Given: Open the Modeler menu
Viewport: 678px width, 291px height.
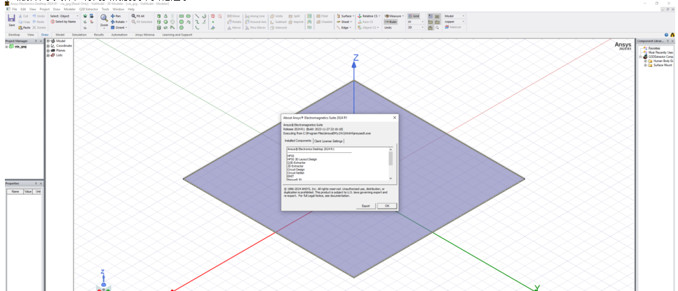Looking at the screenshot, I should [x=69, y=9].
